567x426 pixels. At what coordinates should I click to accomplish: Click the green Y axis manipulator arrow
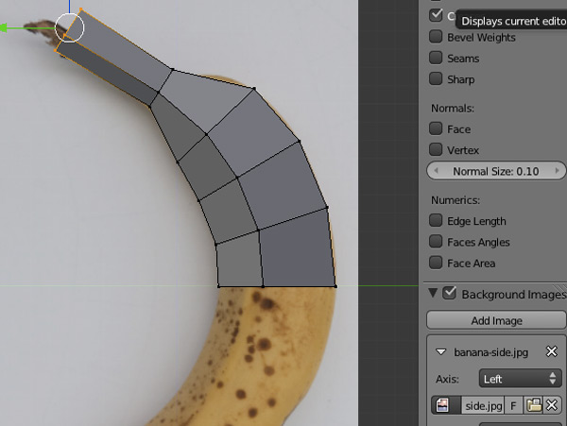pyautogui.click(x=3, y=27)
